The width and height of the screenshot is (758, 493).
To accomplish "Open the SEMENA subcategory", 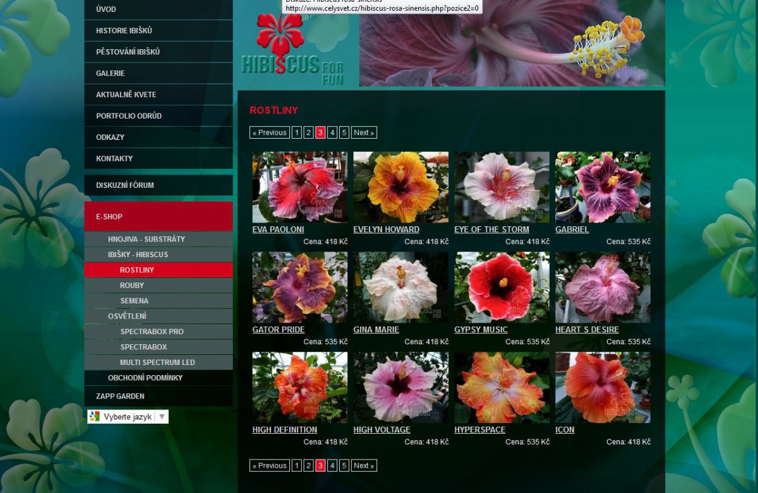I will point(159,301).
